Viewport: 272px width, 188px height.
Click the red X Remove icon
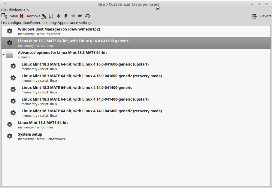tap(22, 16)
